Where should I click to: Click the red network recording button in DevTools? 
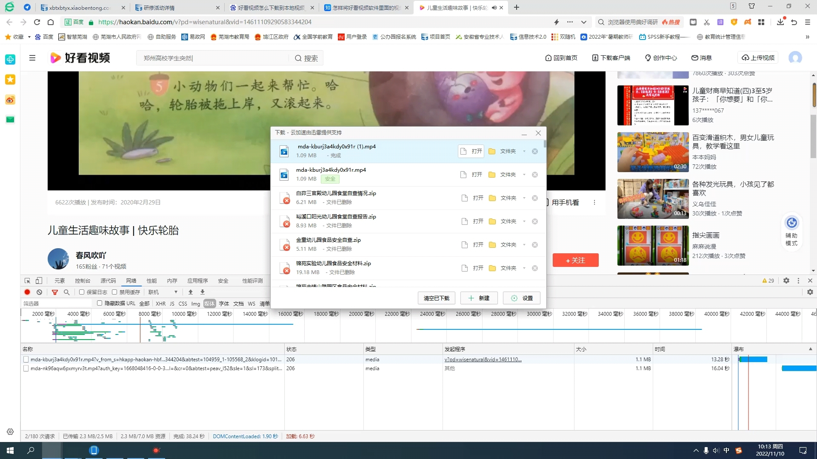coord(27,292)
